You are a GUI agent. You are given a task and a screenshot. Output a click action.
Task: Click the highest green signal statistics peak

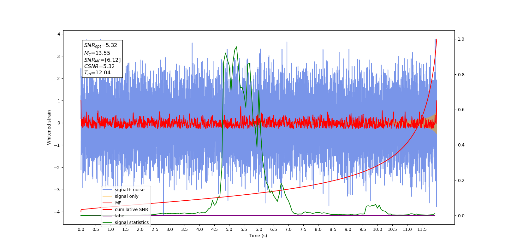point(236,47)
